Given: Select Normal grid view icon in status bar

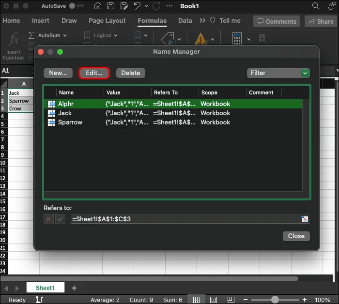Looking at the screenshot, I should [196, 300].
